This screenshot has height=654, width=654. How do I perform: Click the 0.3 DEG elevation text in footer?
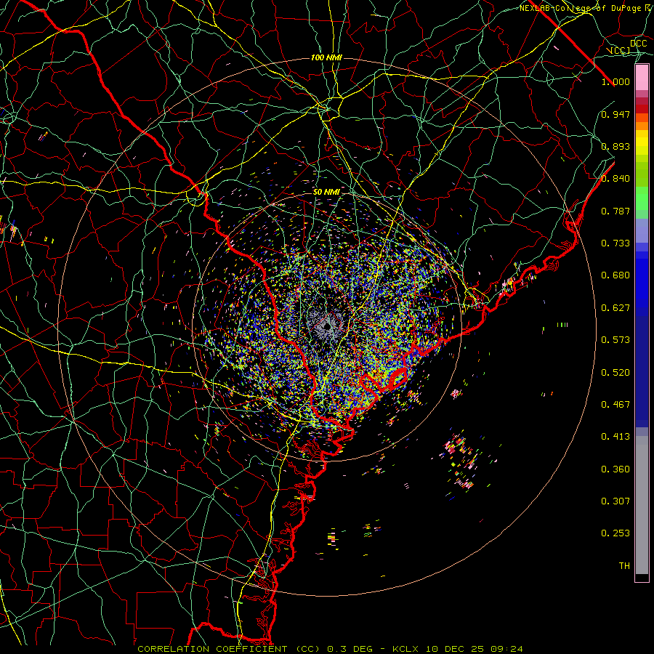point(350,649)
